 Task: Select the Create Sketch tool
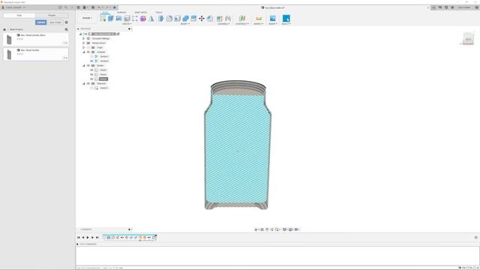pyautogui.click(x=103, y=18)
